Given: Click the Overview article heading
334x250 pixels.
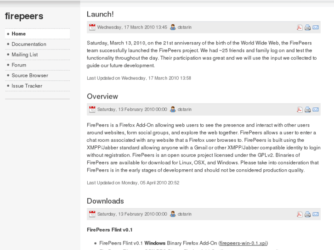Looking at the screenshot, I should tap(102, 96).
